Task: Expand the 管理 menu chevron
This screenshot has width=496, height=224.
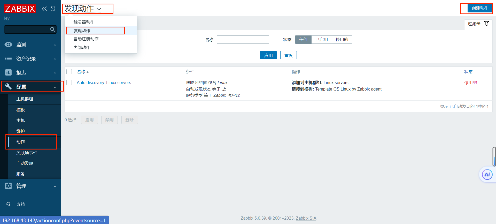Action: pyautogui.click(x=55, y=186)
